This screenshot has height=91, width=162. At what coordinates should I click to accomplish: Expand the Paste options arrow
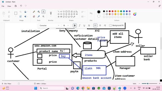pos(4,16)
